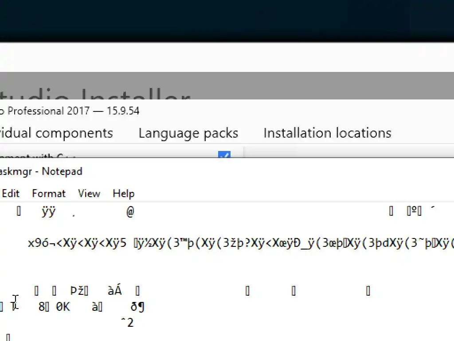The image size is (454, 341).
Task: Switch to the Language packs tab
Action: point(188,133)
